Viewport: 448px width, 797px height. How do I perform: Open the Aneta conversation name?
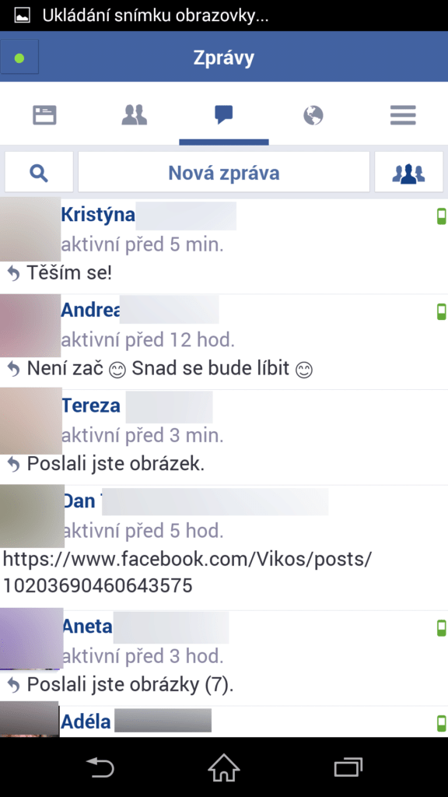(87, 627)
